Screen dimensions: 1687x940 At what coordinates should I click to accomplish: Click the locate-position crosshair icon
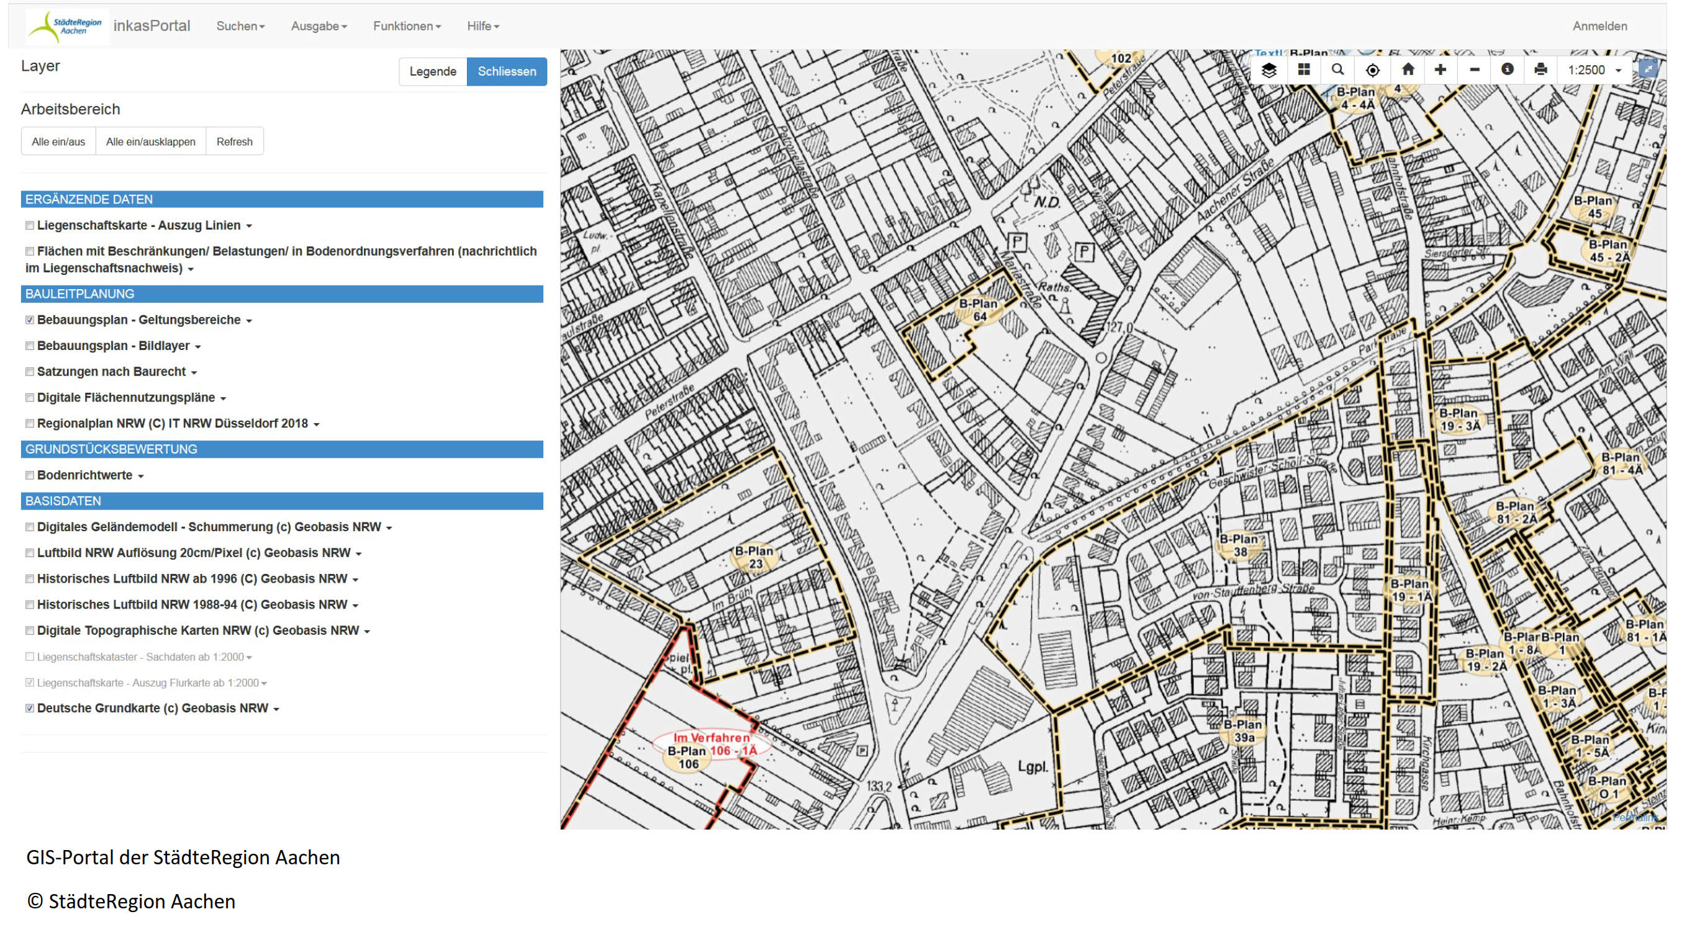[1373, 70]
